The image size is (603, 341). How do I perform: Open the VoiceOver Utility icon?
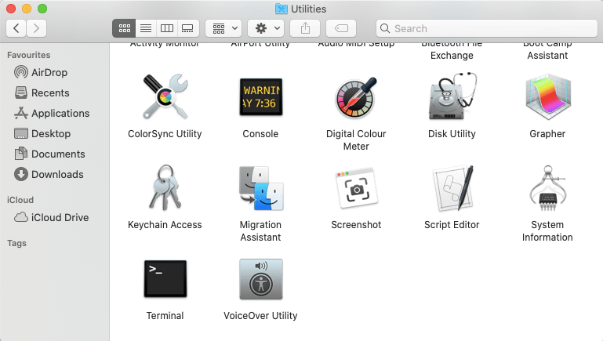click(261, 279)
